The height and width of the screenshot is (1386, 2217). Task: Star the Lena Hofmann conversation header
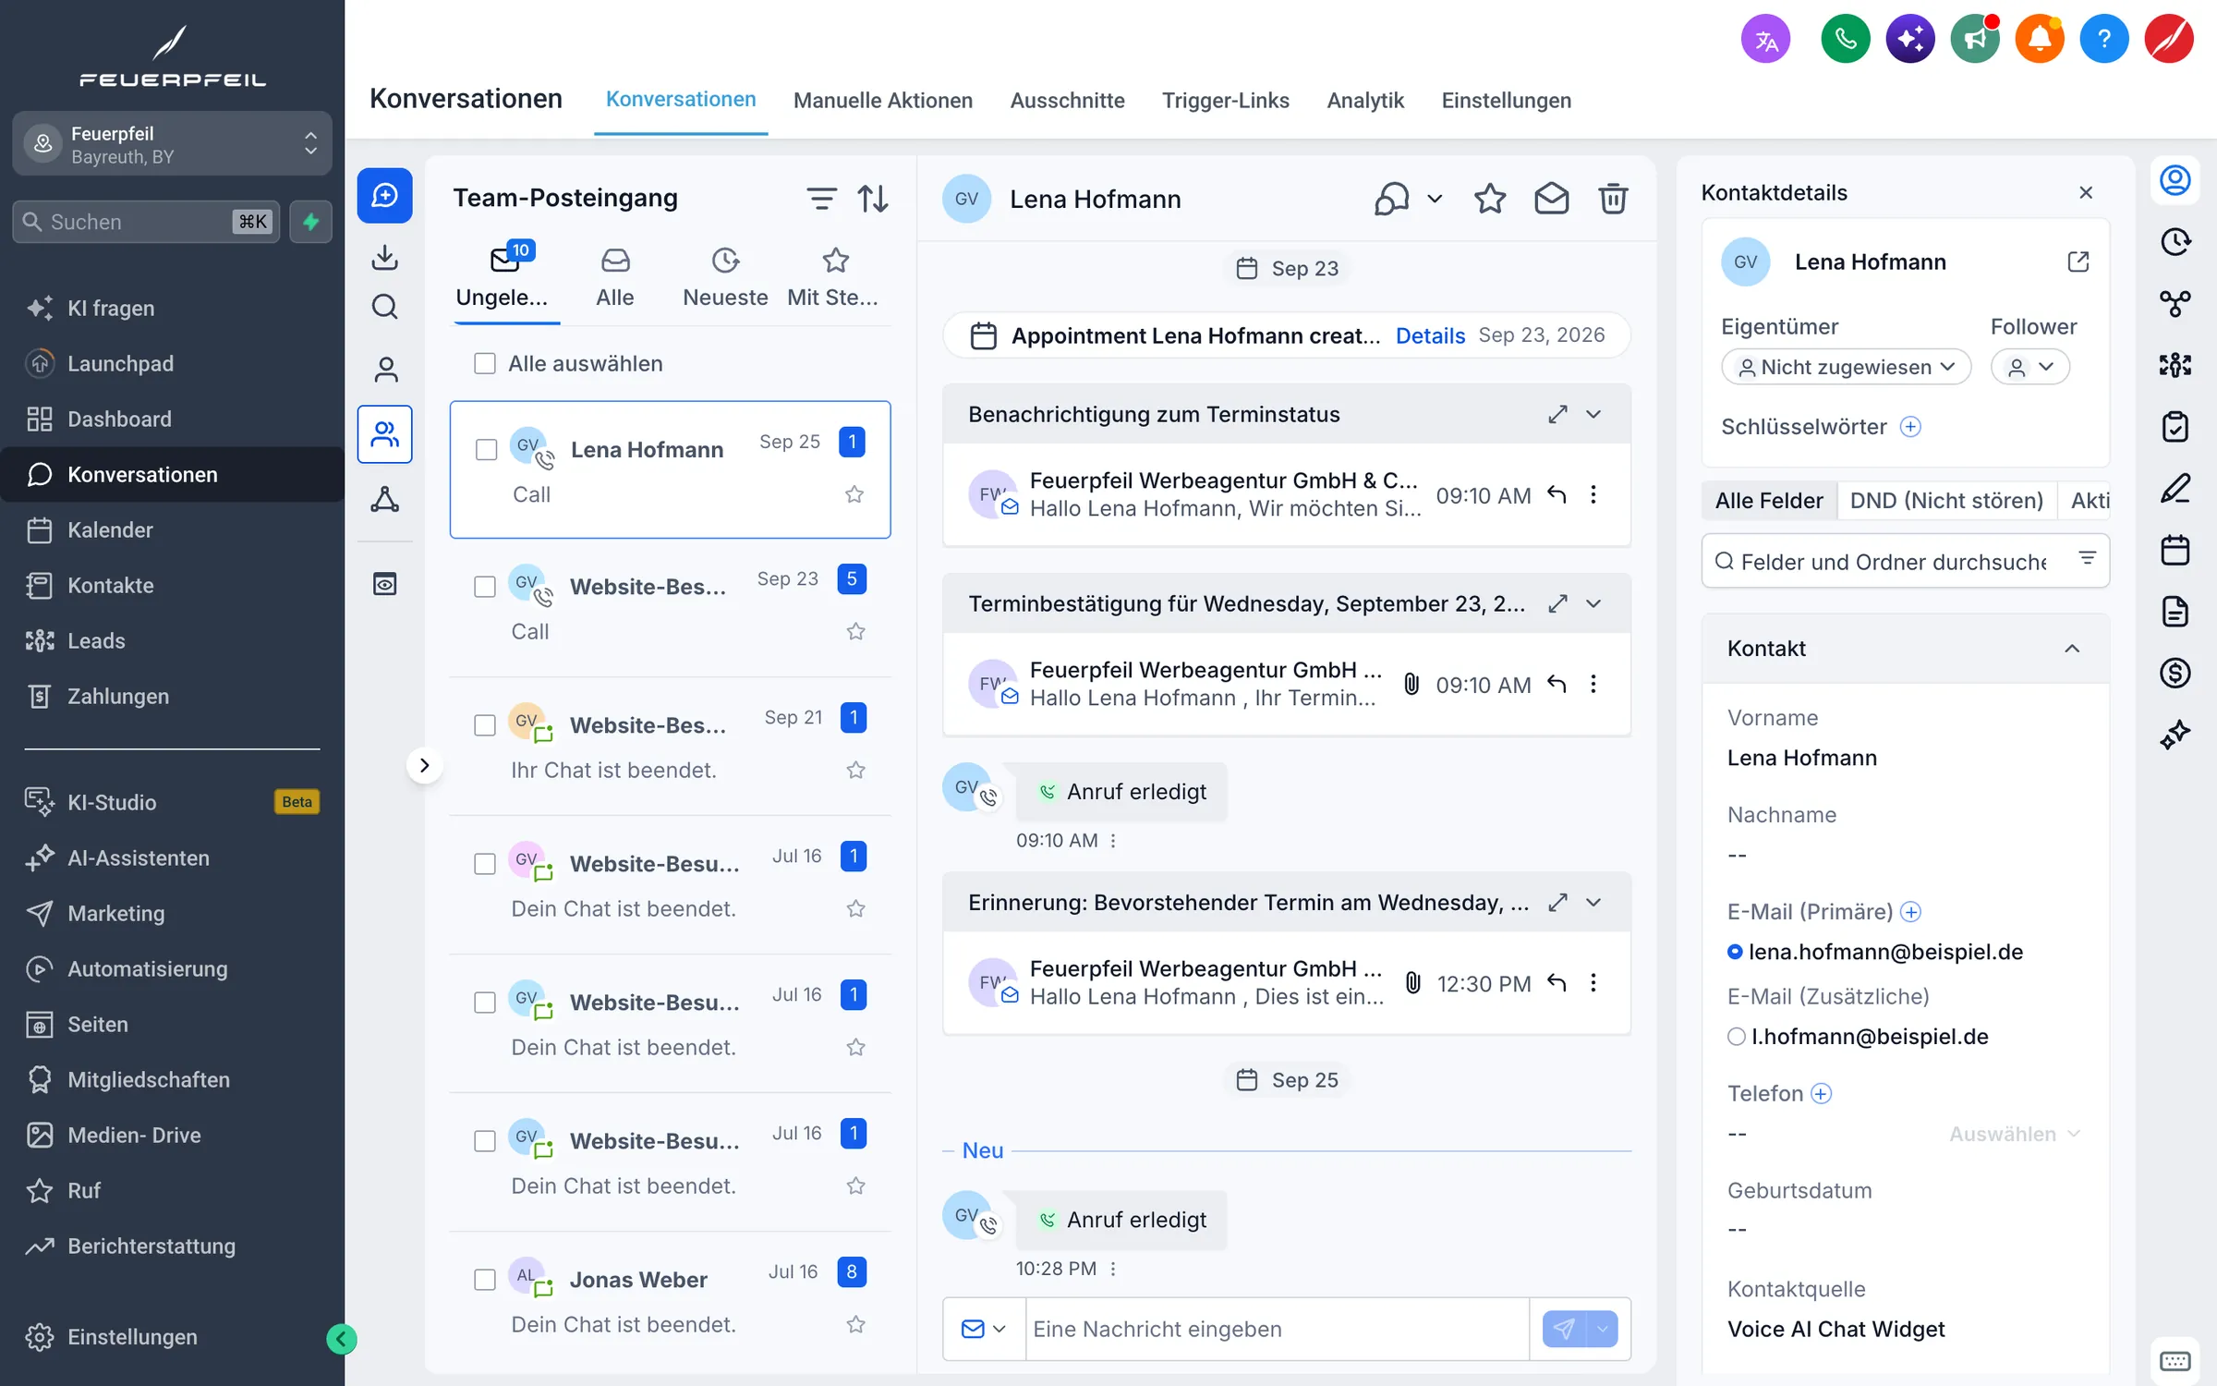1489,199
